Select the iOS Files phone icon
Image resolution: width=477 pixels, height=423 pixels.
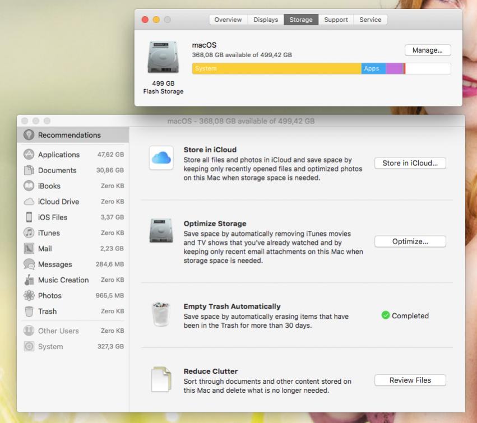tap(29, 217)
